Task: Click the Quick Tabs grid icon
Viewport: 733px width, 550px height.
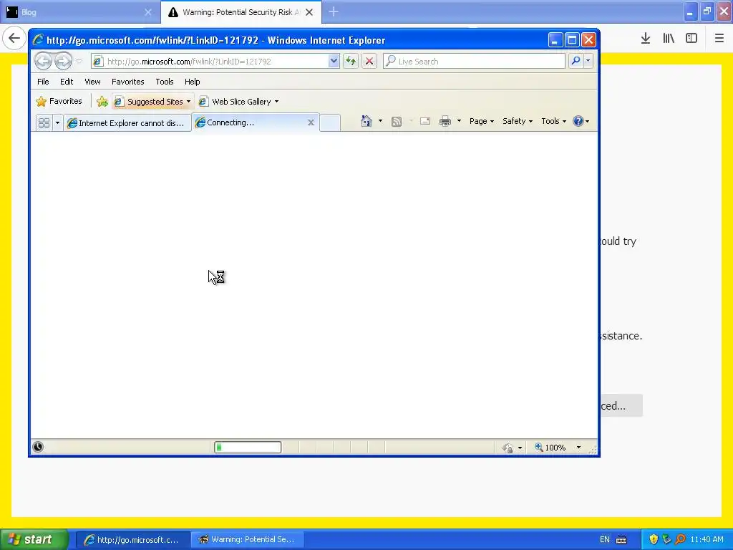Action: pyautogui.click(x=44, y=122)
